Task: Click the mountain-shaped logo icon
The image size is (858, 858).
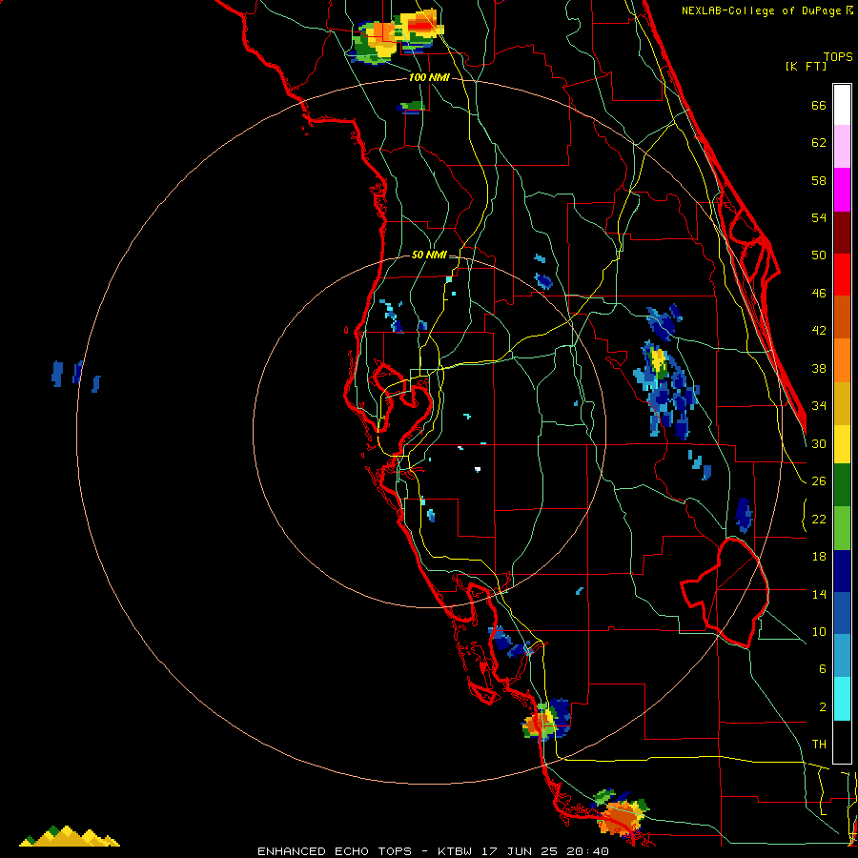Action: [x=70, y=835]
